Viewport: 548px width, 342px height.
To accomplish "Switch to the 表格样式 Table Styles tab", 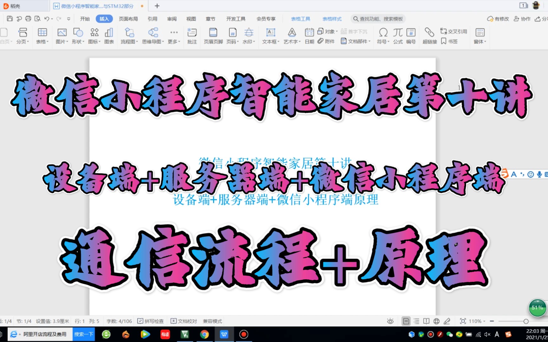I will [332, 19].
